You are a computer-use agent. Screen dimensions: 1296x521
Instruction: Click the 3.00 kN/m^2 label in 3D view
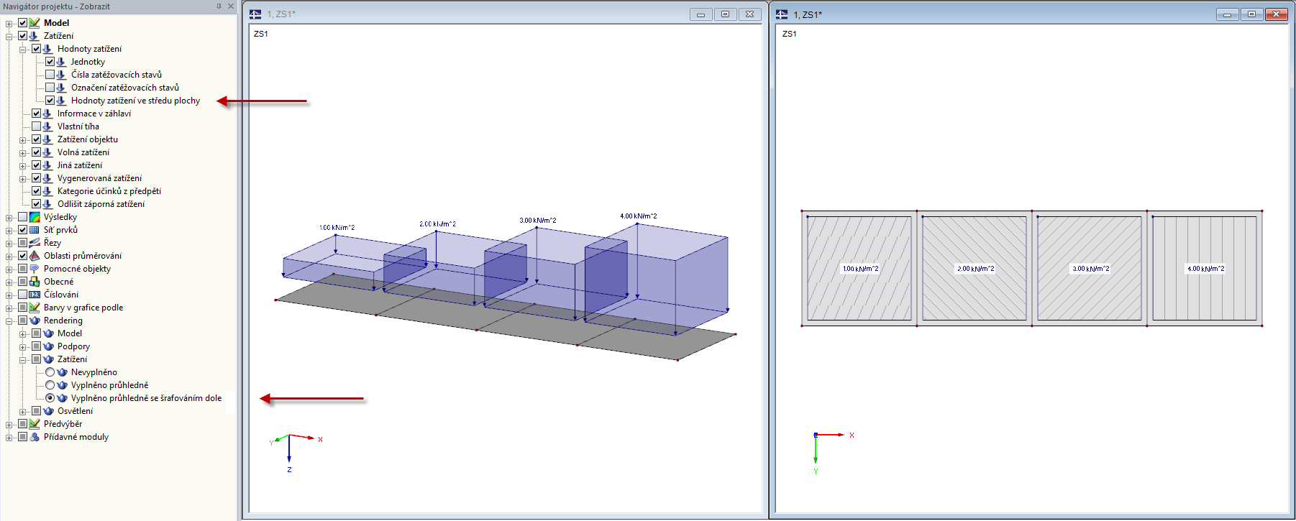(538, 221)
